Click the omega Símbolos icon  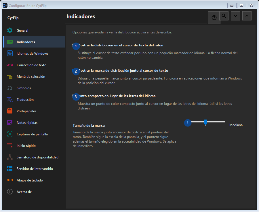pyautogui.click(x=10, y=88)
